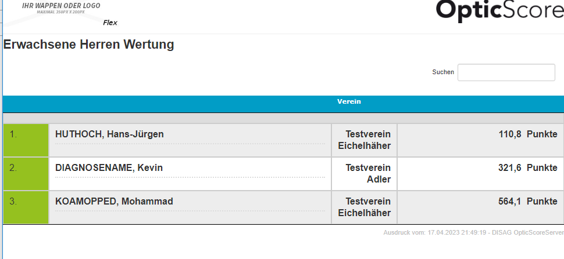The height and width of the screenshot is (259, 564).
Task: Click the 'Ausdruck vom' timestamp footer
Action: (x=473, y=232)
